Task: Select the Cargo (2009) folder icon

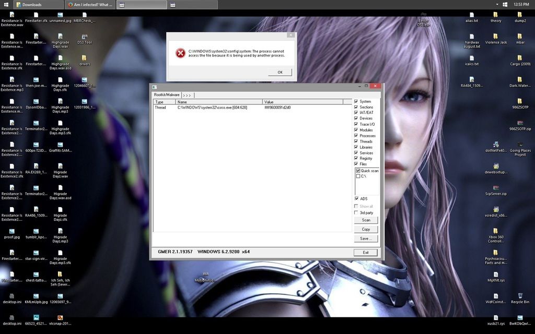Action: tap(520, 61)
